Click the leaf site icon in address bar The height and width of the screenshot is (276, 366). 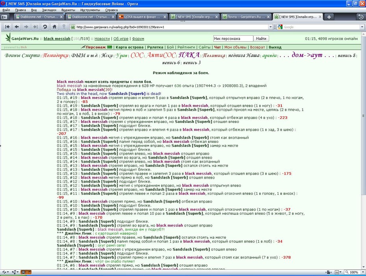tap(73, 27)
